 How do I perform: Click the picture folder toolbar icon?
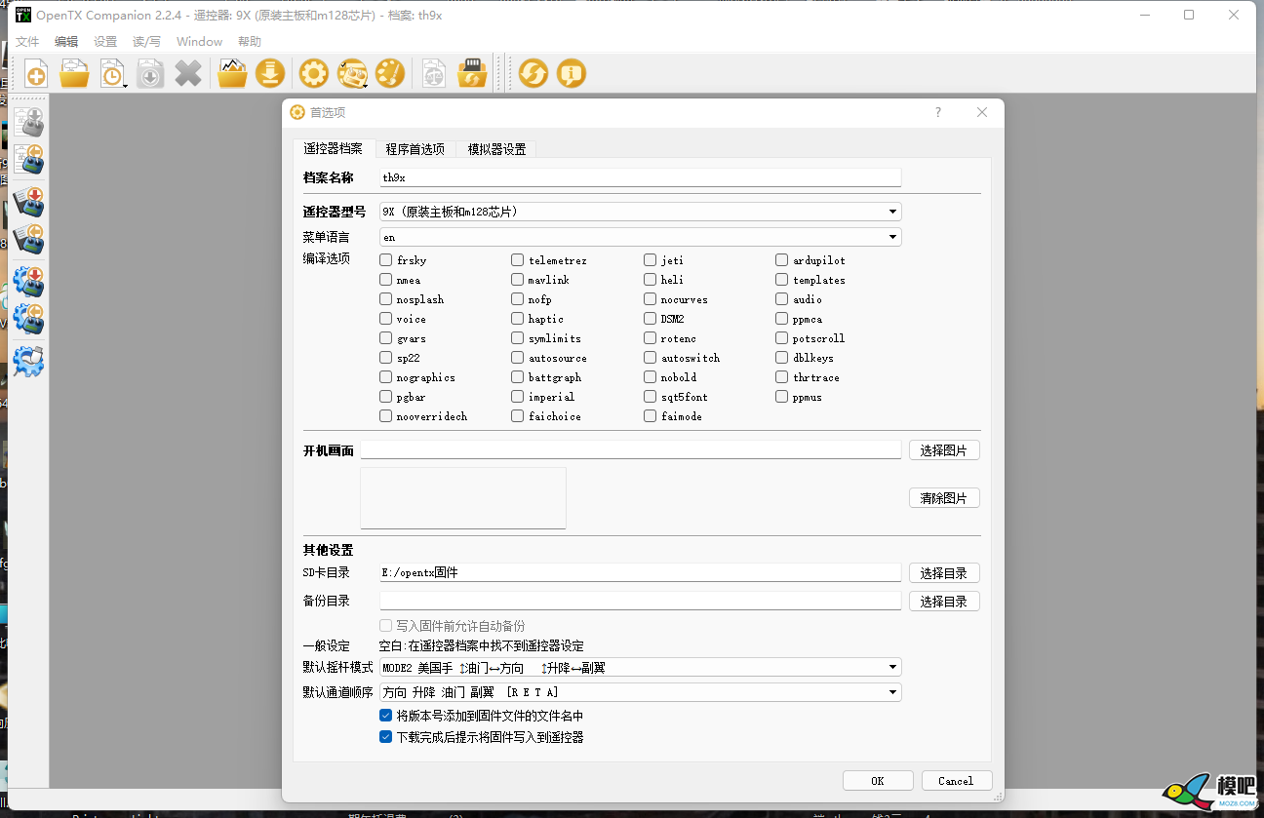point(232,73)
